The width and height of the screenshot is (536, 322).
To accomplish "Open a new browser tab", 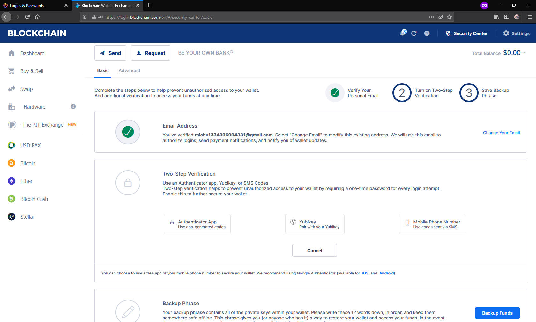I will 149,5.
